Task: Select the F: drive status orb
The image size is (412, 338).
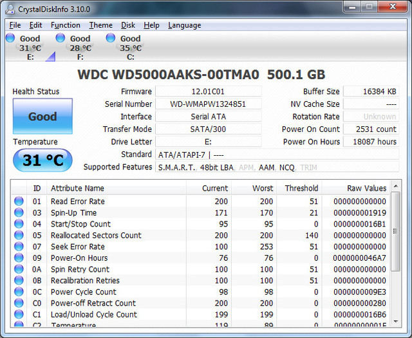Action: tap(61, 38)
